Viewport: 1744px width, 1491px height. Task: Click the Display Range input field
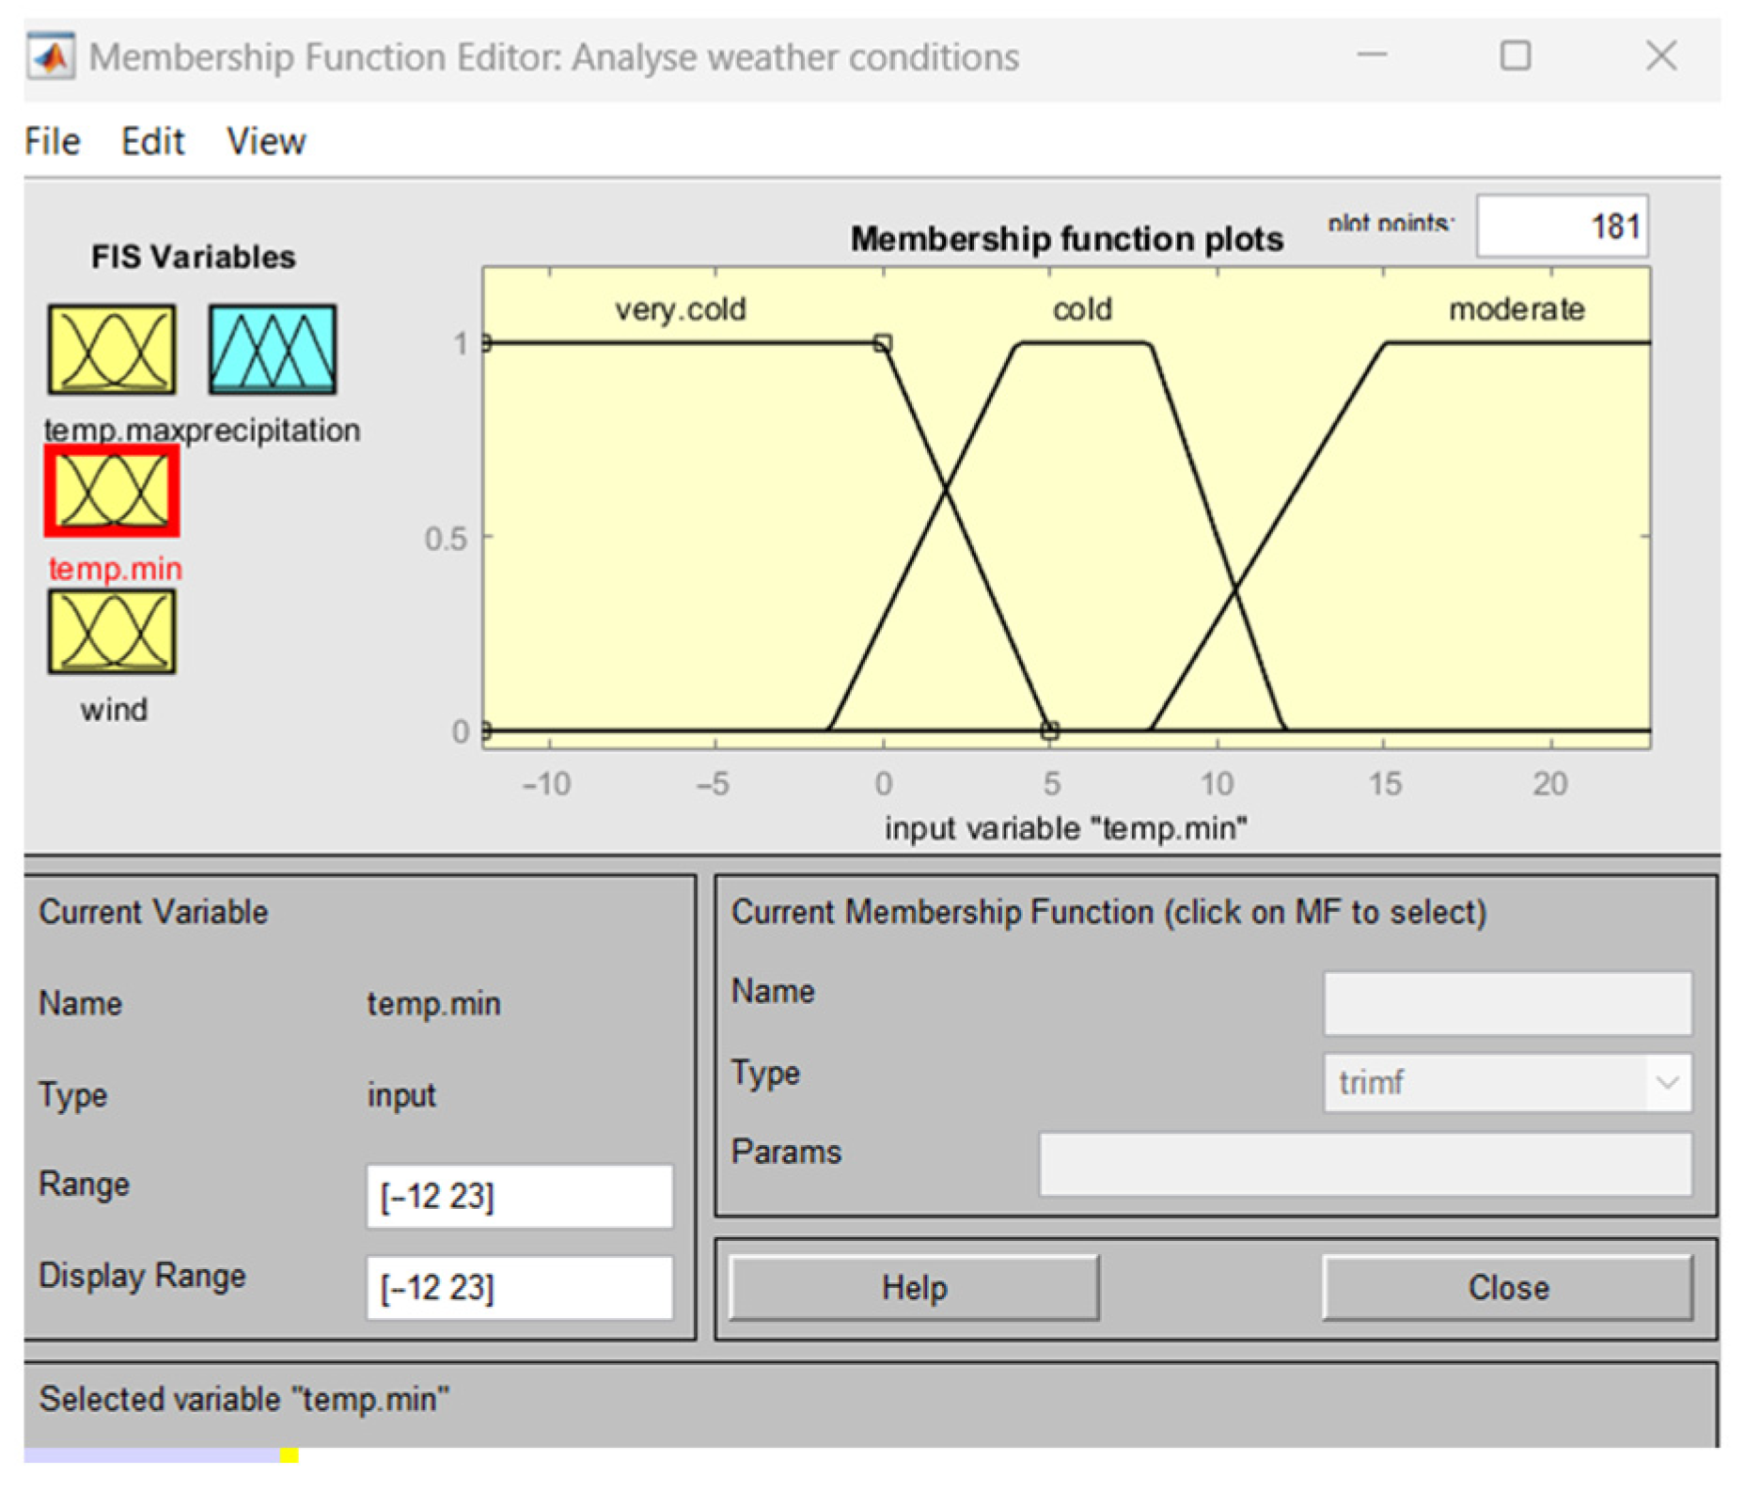tap(519, 1287)
